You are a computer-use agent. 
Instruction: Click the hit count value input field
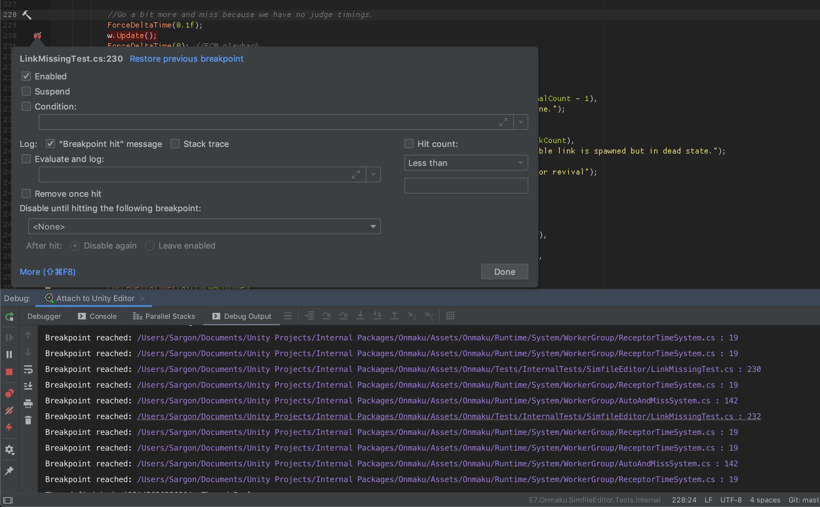[466, 185]
